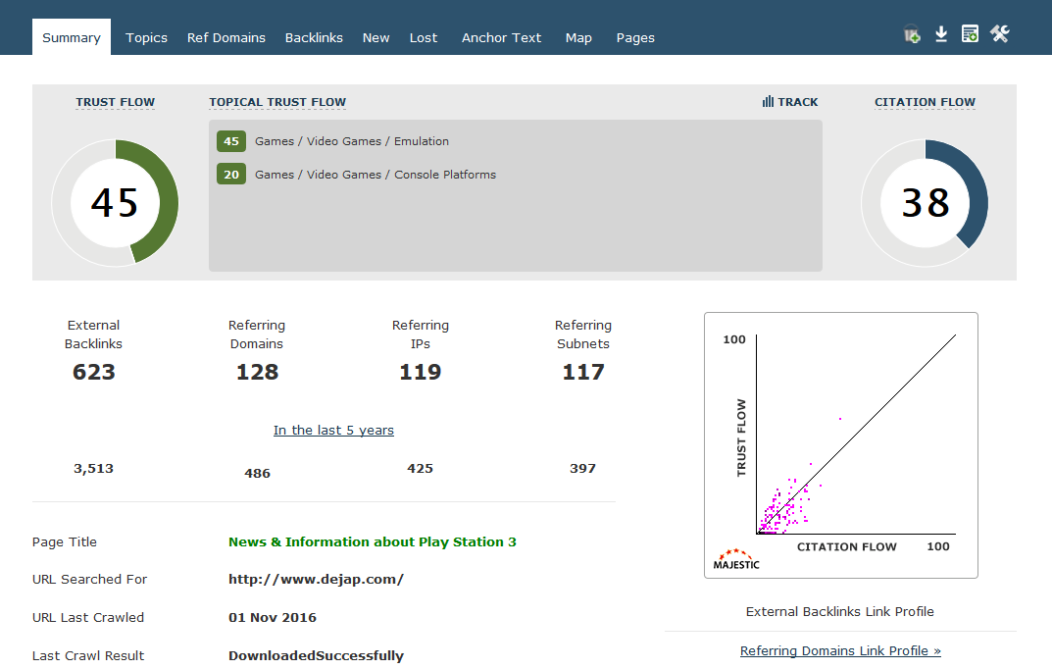Click the 'In the last 5 years' link

tap(333, 430)
